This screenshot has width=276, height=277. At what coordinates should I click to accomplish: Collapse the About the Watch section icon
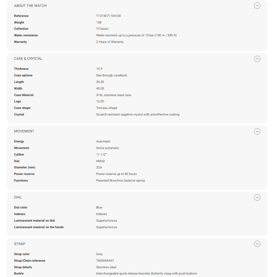[x=257, y=6]
